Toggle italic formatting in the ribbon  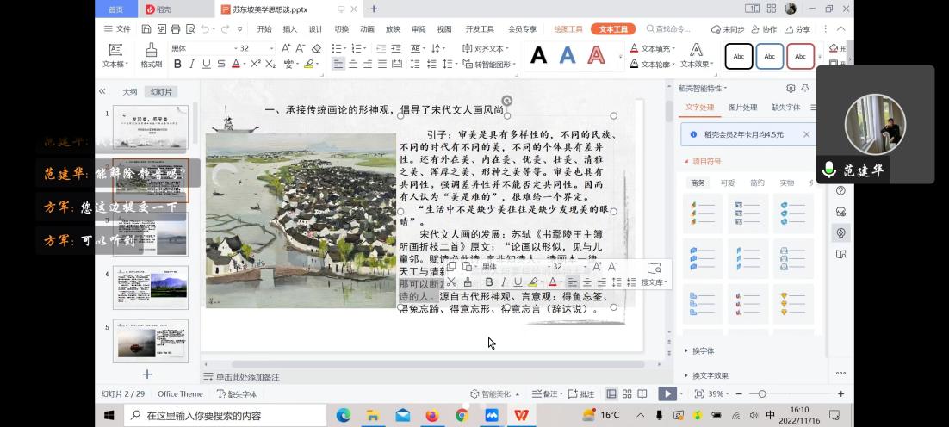(192, 64)
